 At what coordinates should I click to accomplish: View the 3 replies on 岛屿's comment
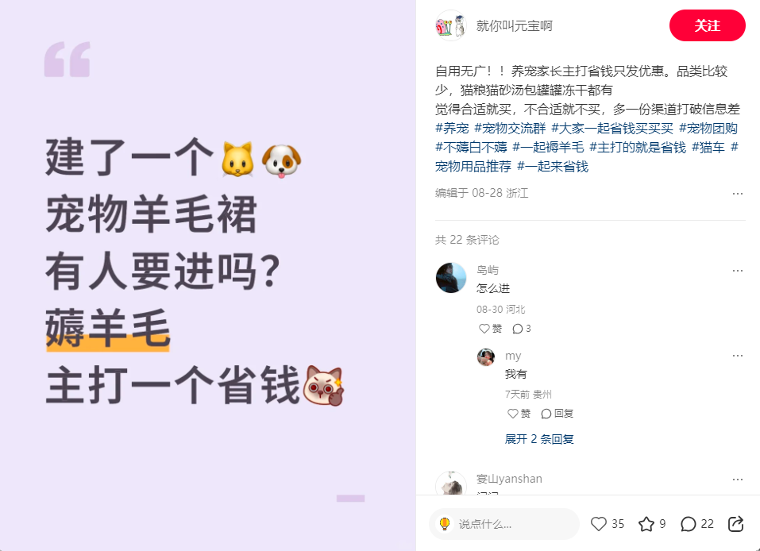tap(522, 329)
